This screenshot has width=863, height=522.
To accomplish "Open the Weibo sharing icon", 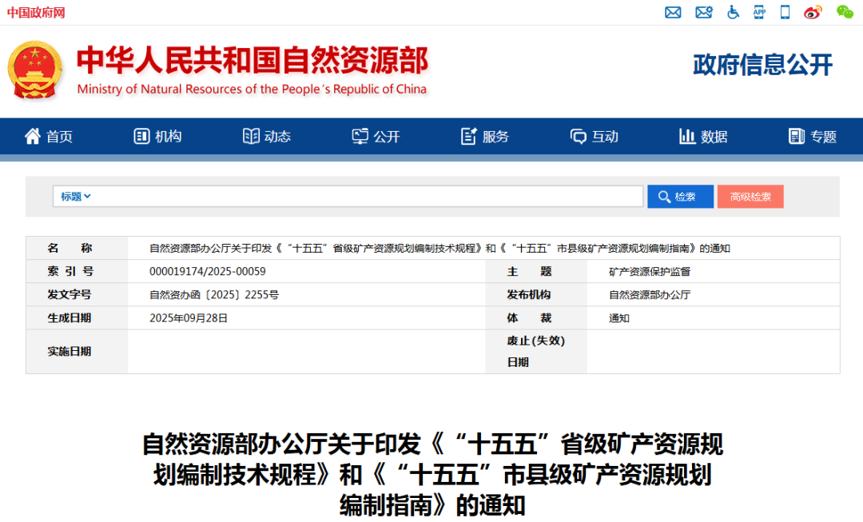I will click(813, 13).
